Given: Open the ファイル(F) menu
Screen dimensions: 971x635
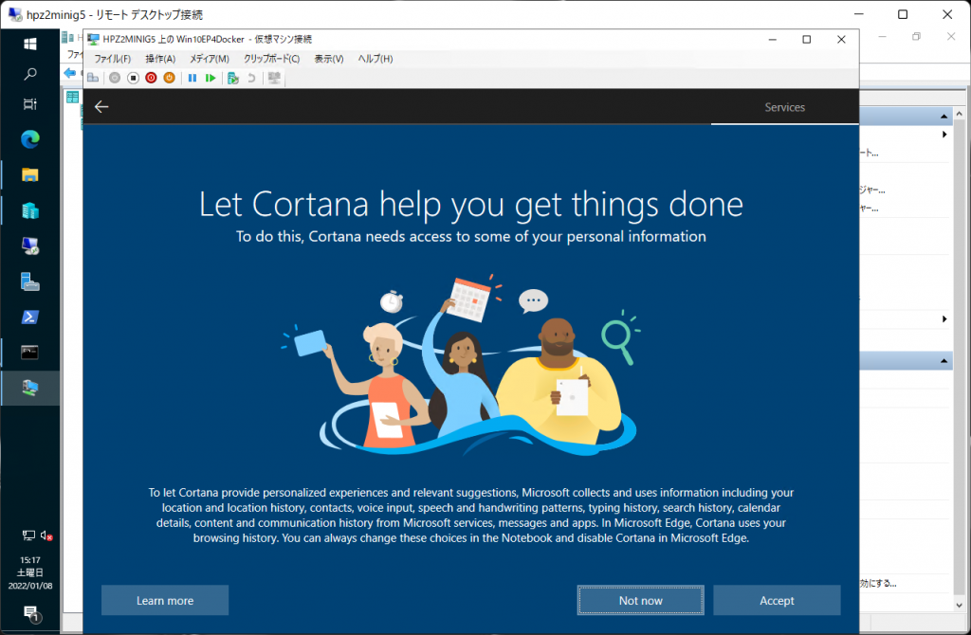Looking at the screenshot, I should (x=113, y=59).
